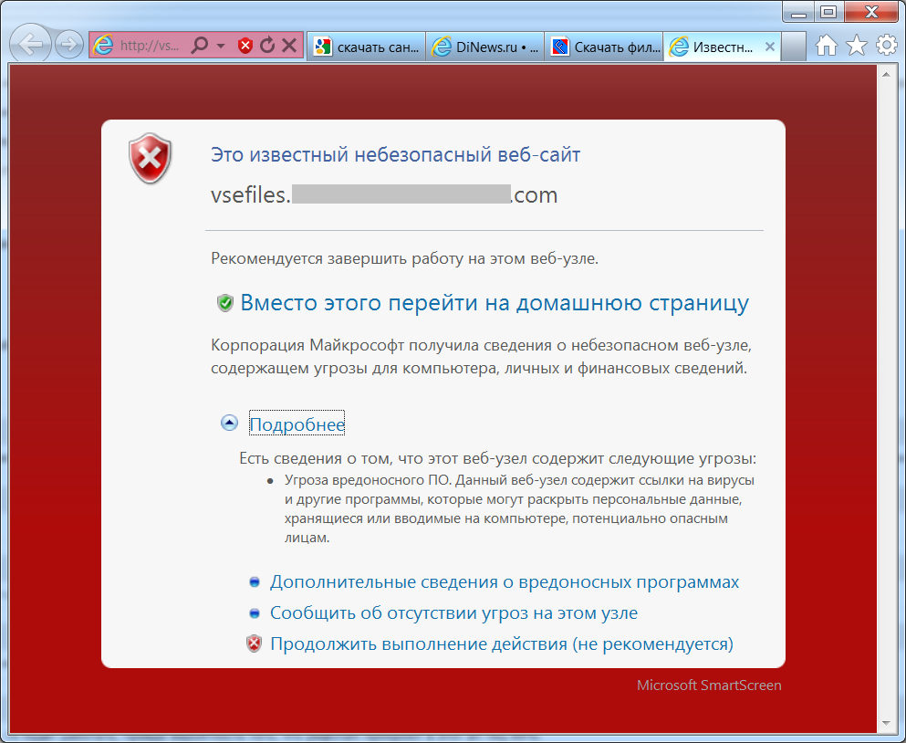Close the Internet Explorer window
906x743 pixels.
[871, 12]
